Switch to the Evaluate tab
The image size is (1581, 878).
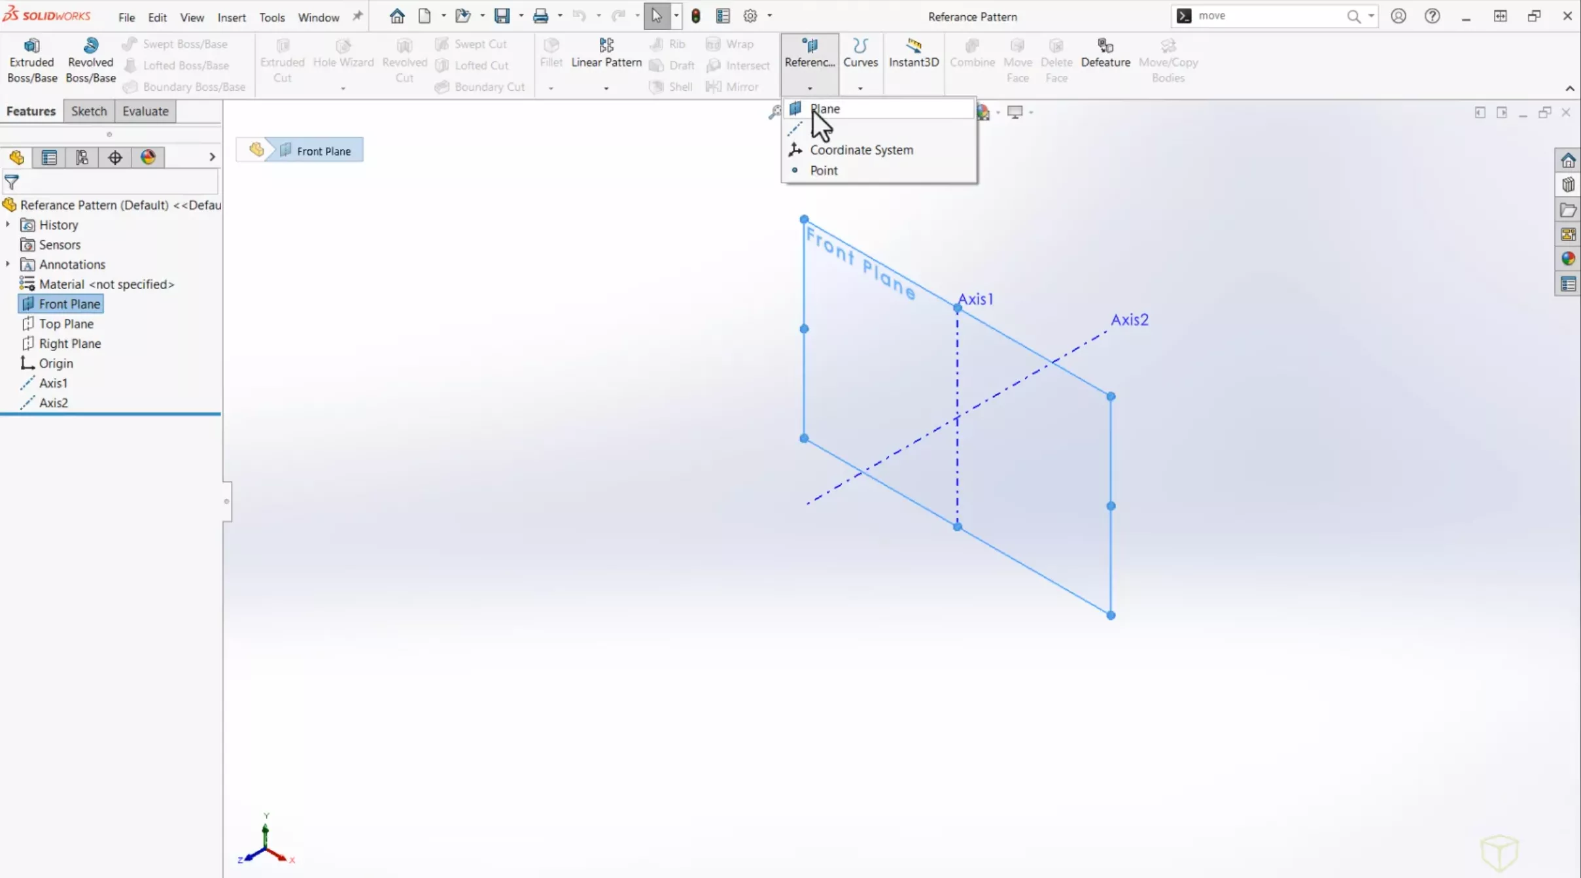tap(145, 110)
